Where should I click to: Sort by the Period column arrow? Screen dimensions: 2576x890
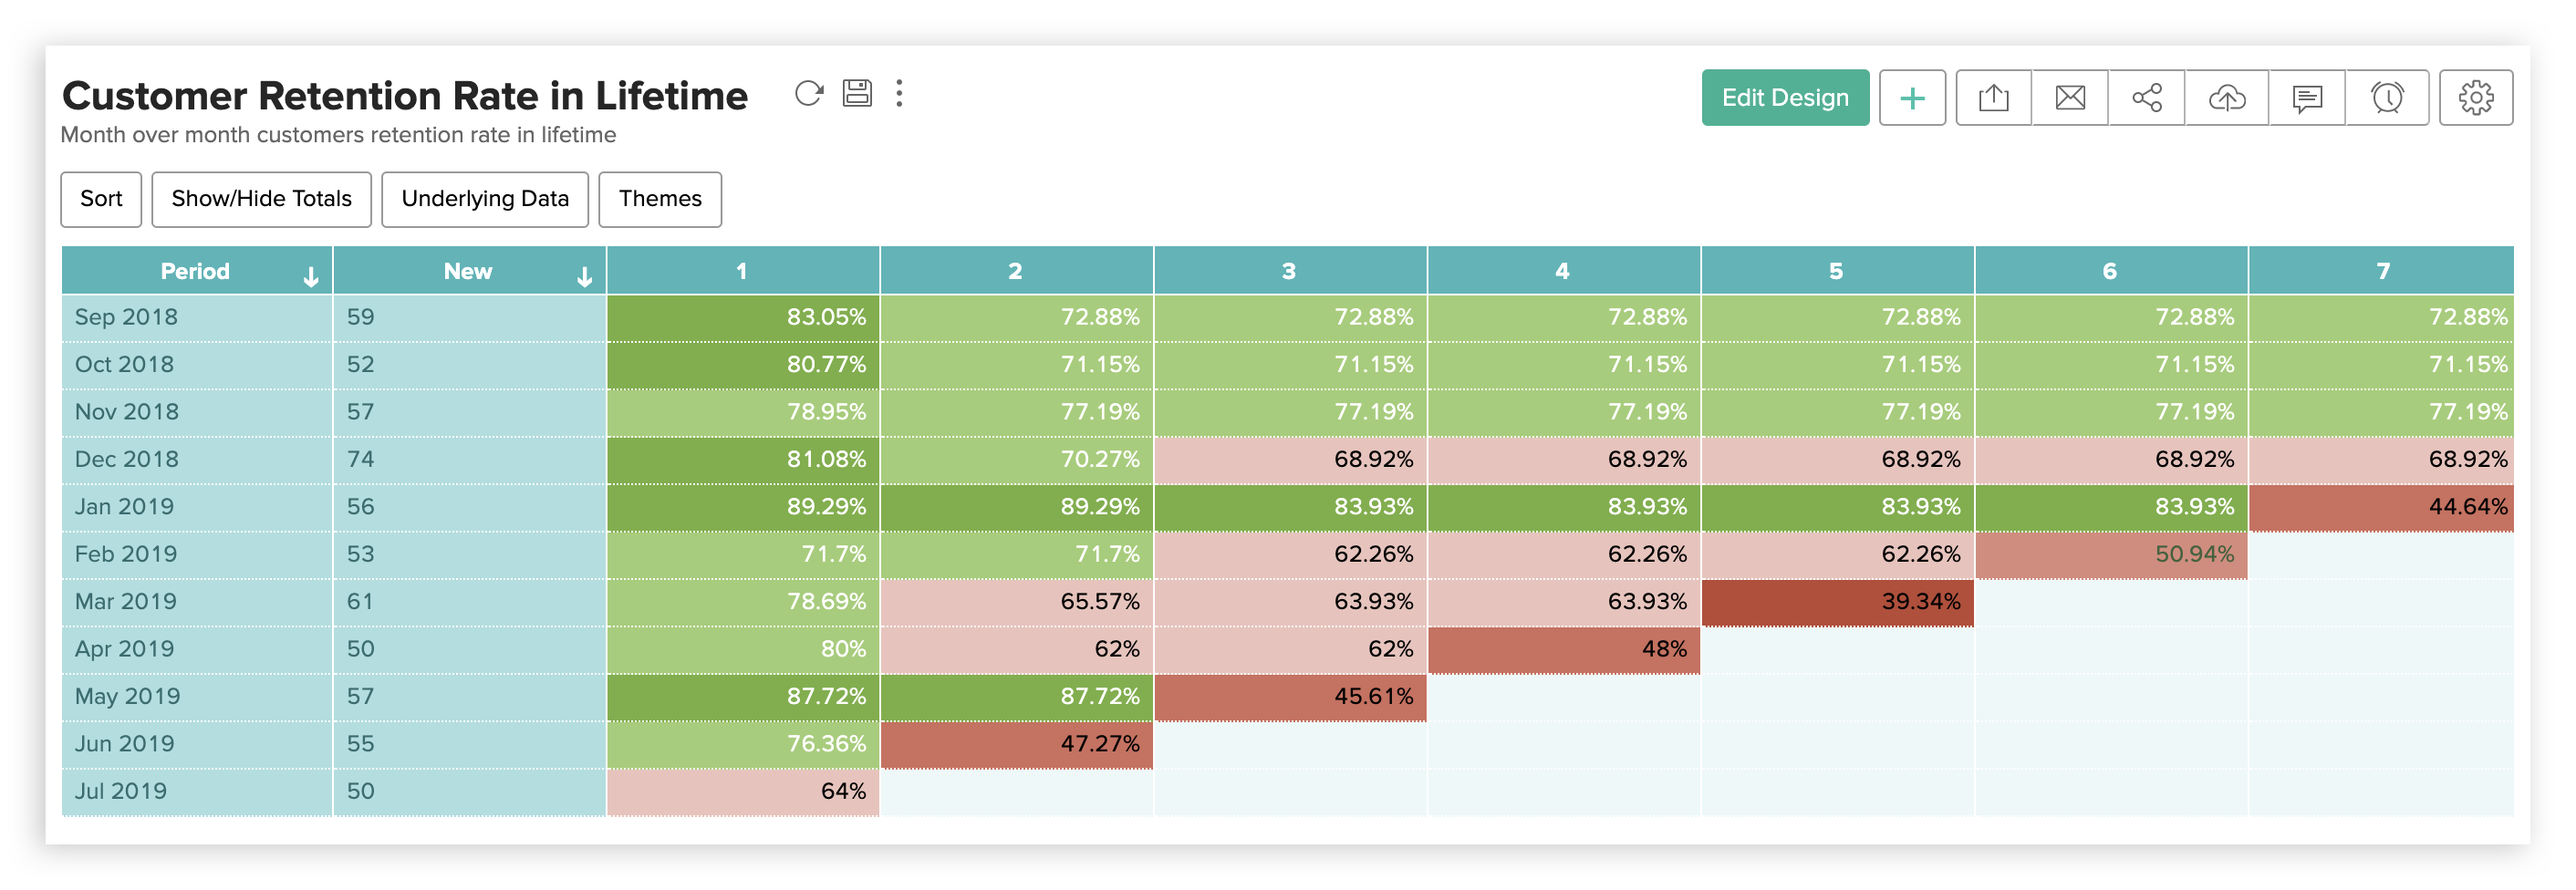click(311, 277)
